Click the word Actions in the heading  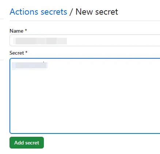pyautogui.click(x=24, y=12)
